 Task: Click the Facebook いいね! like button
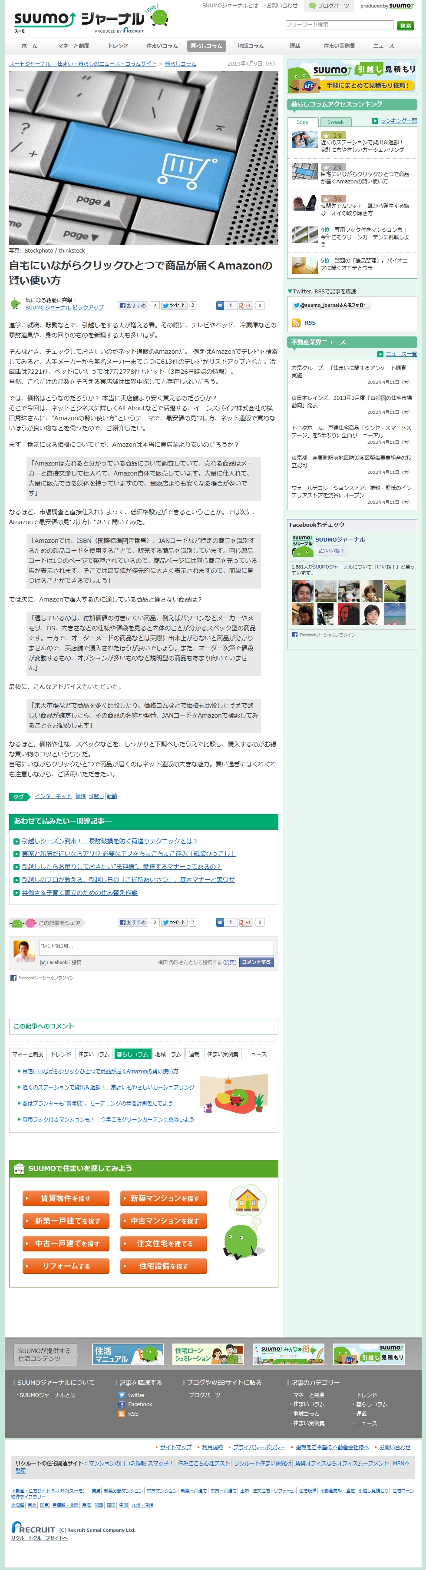[331, 551]
